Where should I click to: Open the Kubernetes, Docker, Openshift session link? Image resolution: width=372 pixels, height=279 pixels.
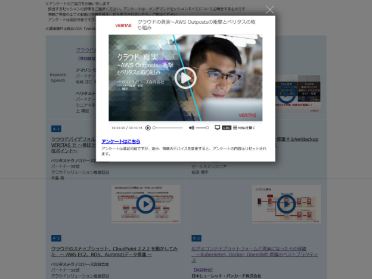[255, 255]
